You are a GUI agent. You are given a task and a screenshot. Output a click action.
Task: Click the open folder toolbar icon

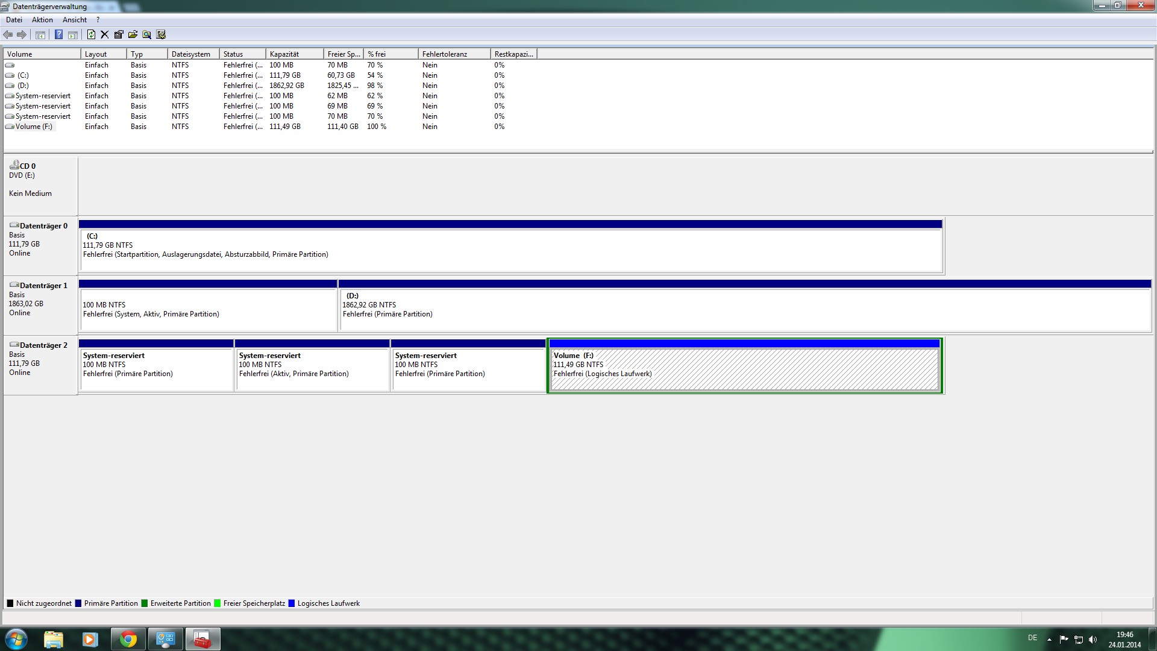(x=133, y=34)
